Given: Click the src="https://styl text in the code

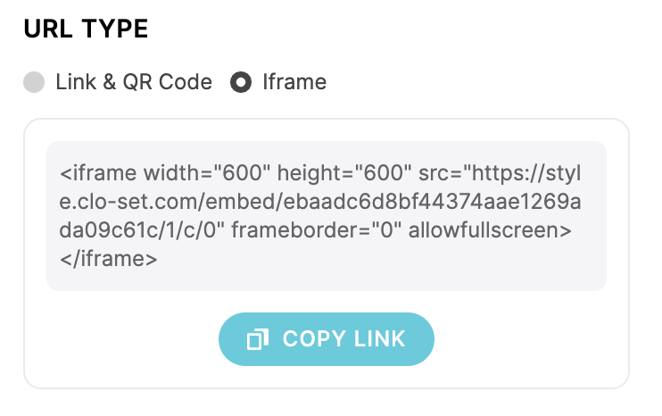Looking at the screenshot, I should (500, 174).
